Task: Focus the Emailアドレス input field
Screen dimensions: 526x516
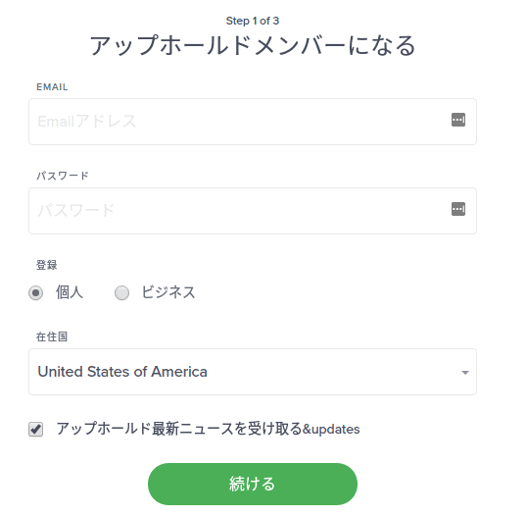Action: click(x=253, y=122)
